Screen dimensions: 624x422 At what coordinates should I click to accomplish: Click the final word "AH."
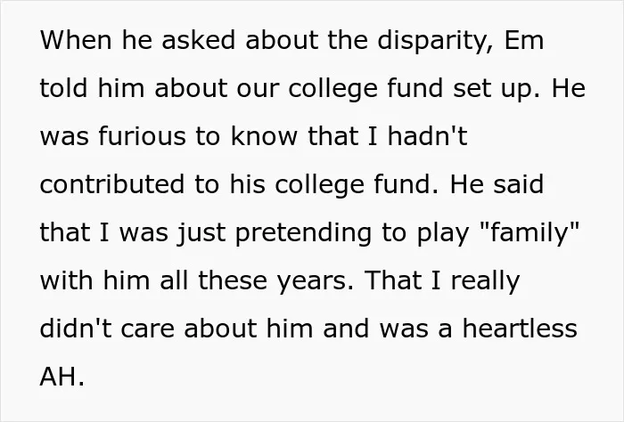point(62,377)
